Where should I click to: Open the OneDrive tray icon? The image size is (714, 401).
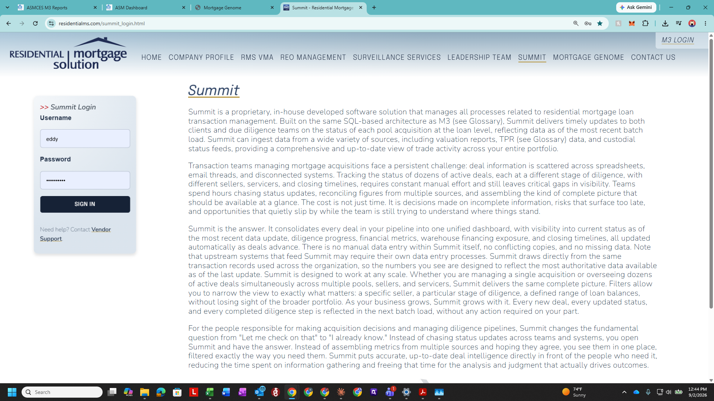point(636,392)
